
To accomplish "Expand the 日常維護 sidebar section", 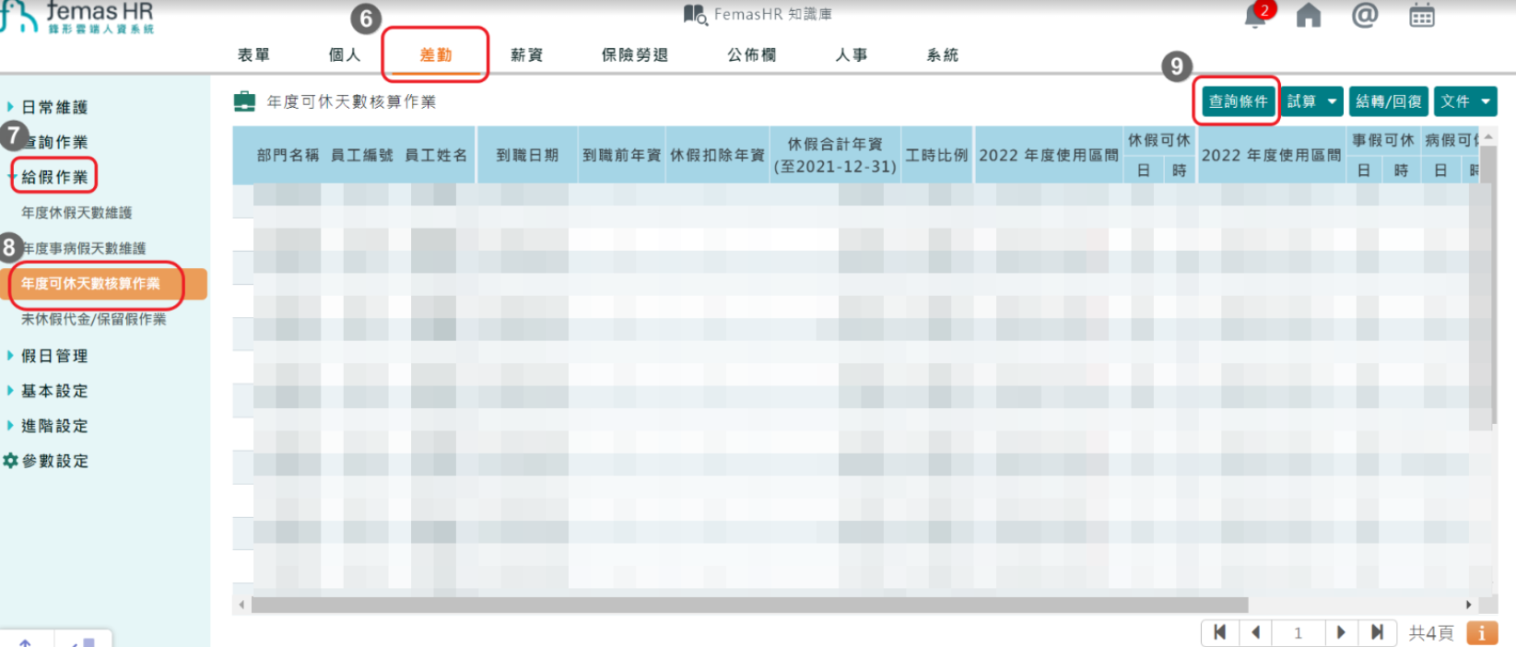I will [54, 108].
